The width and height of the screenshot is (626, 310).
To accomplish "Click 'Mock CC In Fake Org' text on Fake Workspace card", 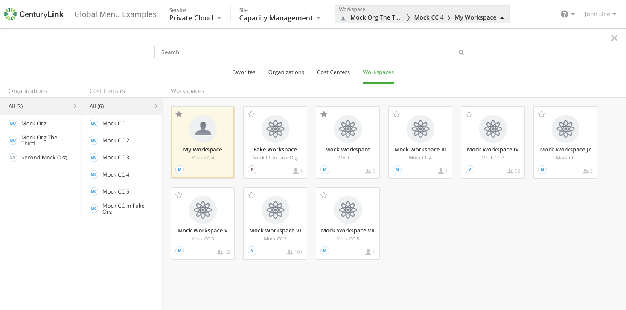I will [x=275, y=158].
